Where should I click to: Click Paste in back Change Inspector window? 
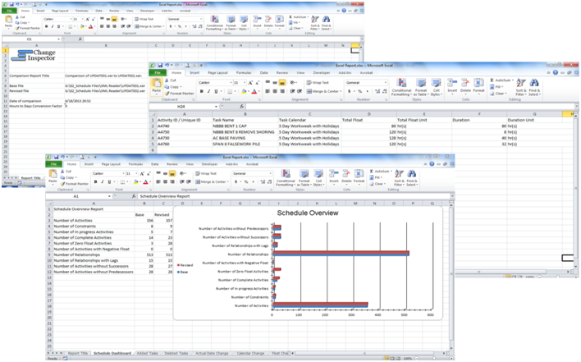click(8, 22)
